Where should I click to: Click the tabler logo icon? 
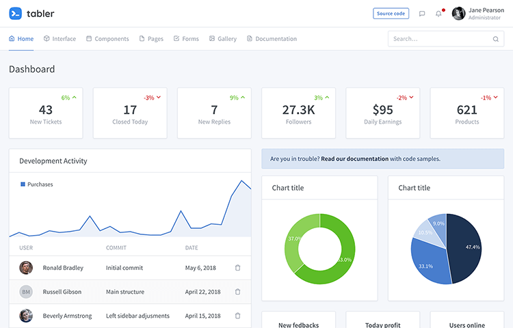tap(15, 14)
